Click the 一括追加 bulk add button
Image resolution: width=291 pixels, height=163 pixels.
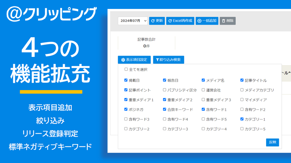coord(207,21)
